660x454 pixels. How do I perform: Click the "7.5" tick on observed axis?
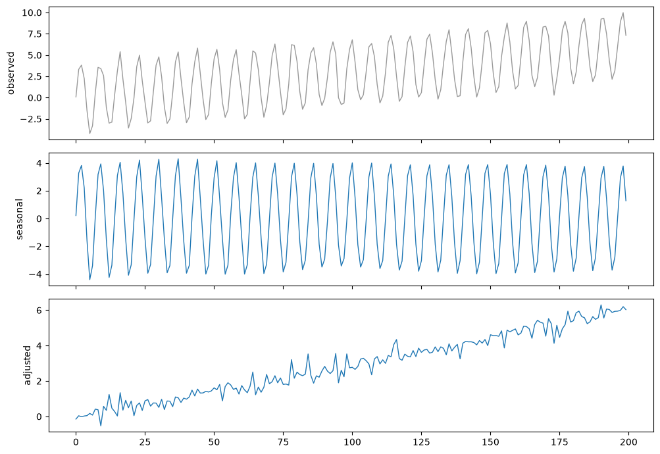[34, 34]
